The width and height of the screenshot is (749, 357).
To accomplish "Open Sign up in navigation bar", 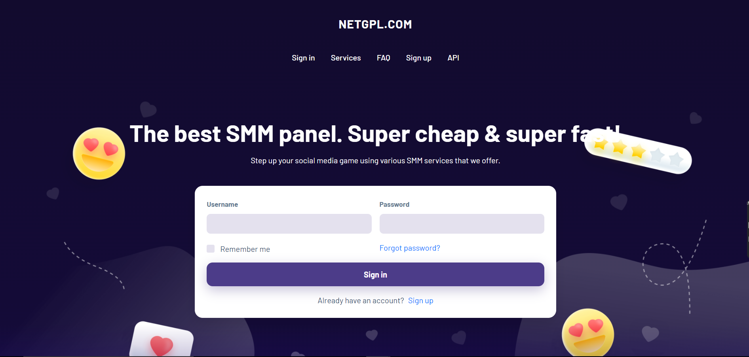I will point(418,58).
